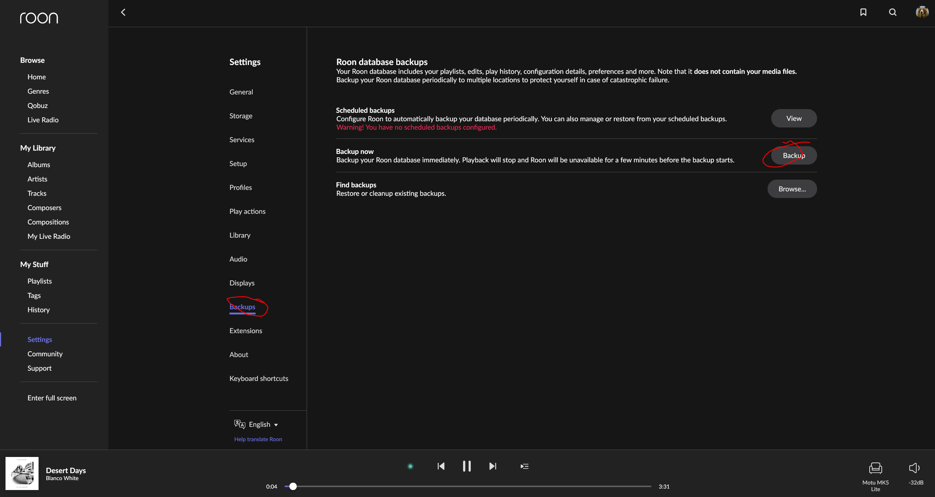Open Support in the sidebar
The image size is (935, 497).
39,368
